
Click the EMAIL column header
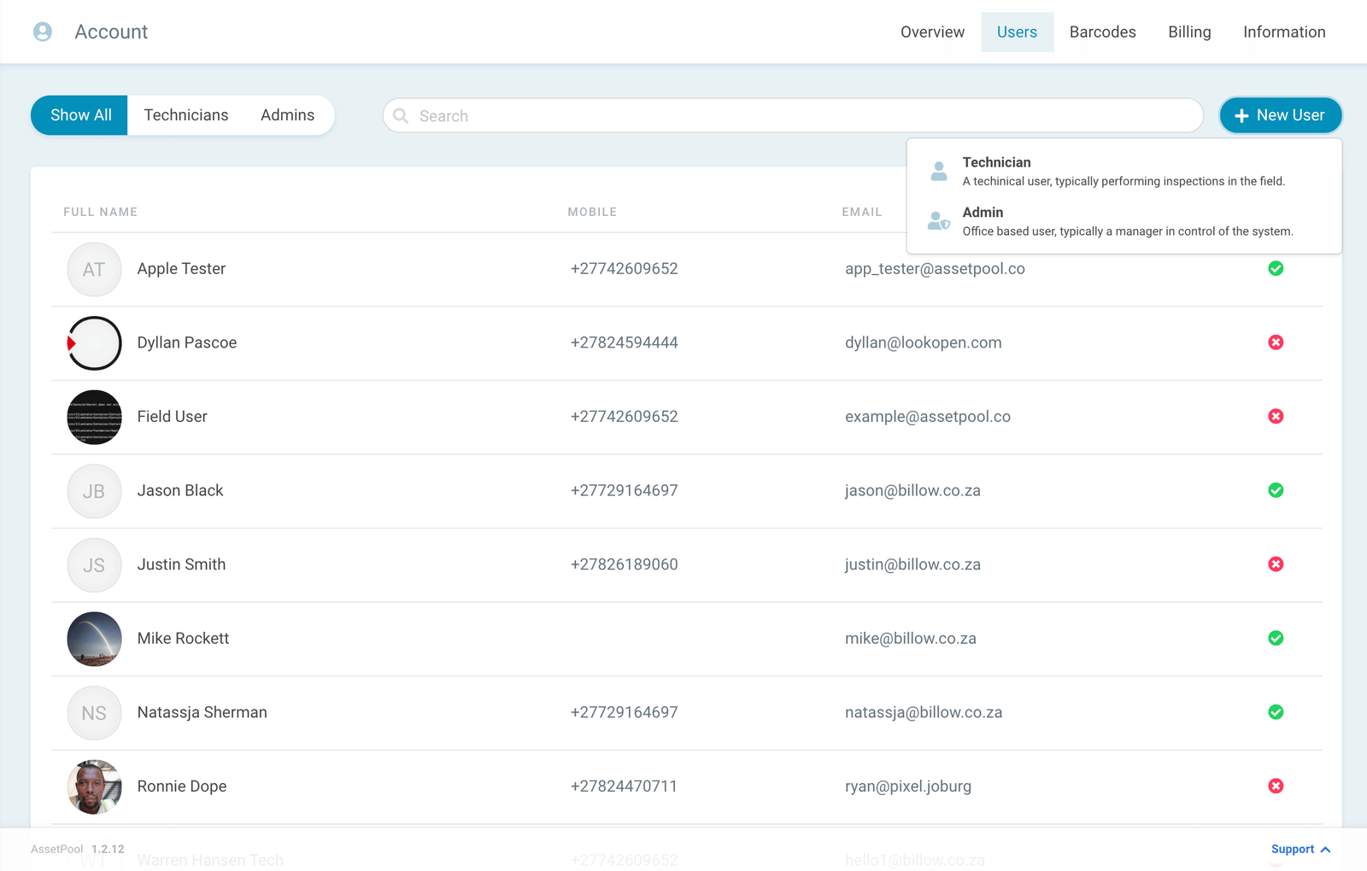(x=861, y=212)
